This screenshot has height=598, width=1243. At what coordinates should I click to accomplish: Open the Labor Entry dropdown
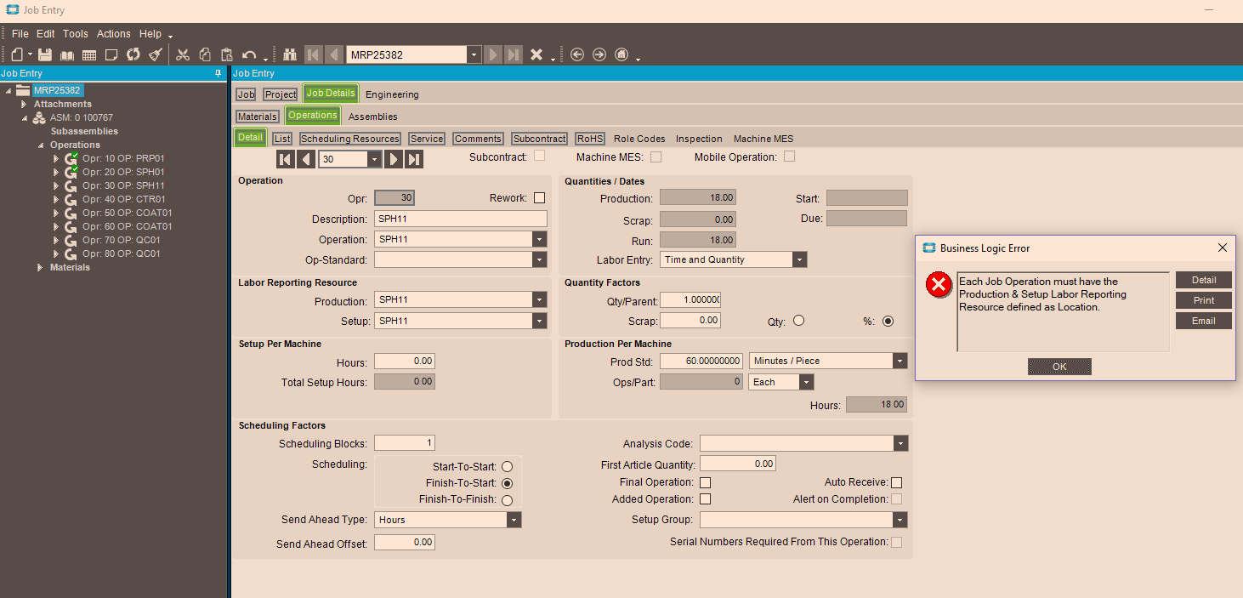click(799, 259)
